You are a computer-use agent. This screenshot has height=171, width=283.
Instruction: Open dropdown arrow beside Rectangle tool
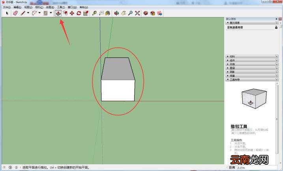[x=51, y=13]
